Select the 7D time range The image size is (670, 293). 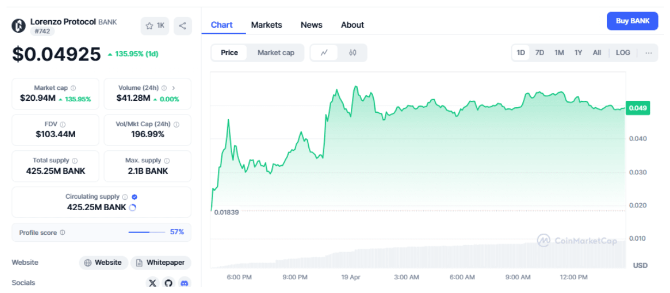pos(539,53)
